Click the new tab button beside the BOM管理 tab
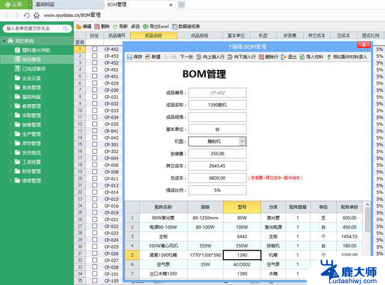This screenshot has width=385, height=285. pyautogui.click(x=181, y=5)
